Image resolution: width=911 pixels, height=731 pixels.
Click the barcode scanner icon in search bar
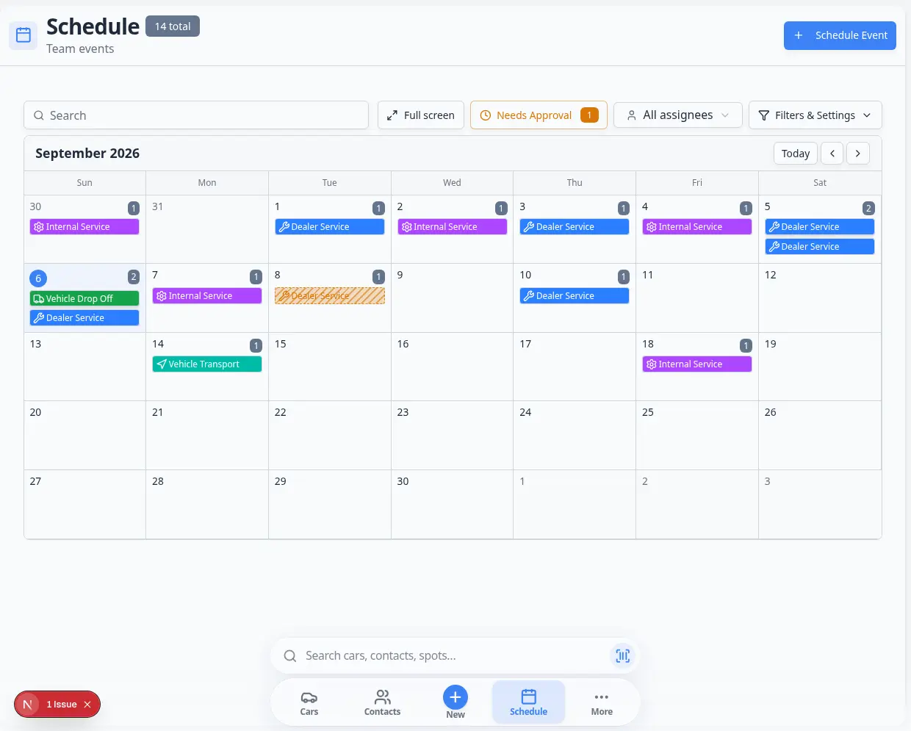[x=622, y=655]
